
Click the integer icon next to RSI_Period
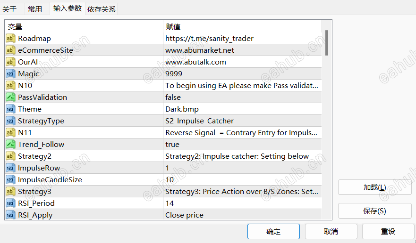click(10, 203)
